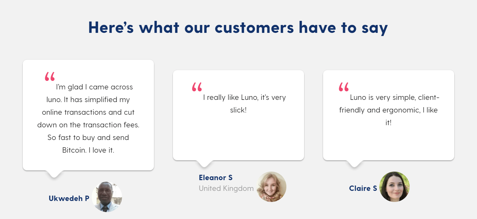Click the speech bubble pointer under Eleanor's card
The image size is (477, 219).
point(204,163)
